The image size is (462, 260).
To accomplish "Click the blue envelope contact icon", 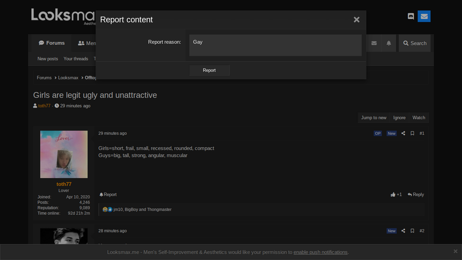I will (x=424, y=16).
